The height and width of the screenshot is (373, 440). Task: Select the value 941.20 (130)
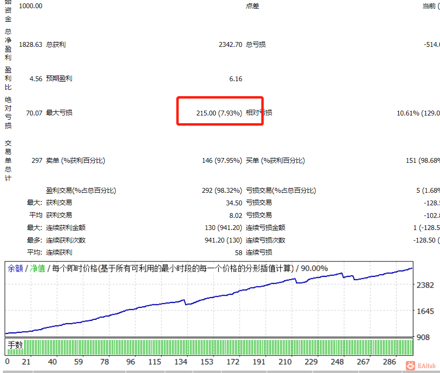223,240
